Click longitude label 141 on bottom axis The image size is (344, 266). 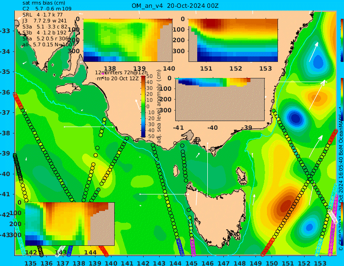(x=127, y=263)
